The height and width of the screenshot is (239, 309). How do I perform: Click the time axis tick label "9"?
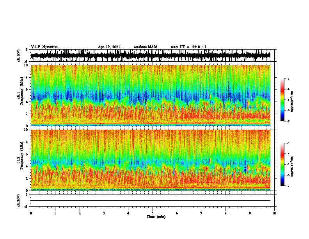250,213
